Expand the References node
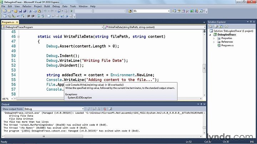The width and height of the screenshot is (257, 144). pos(214,42)
